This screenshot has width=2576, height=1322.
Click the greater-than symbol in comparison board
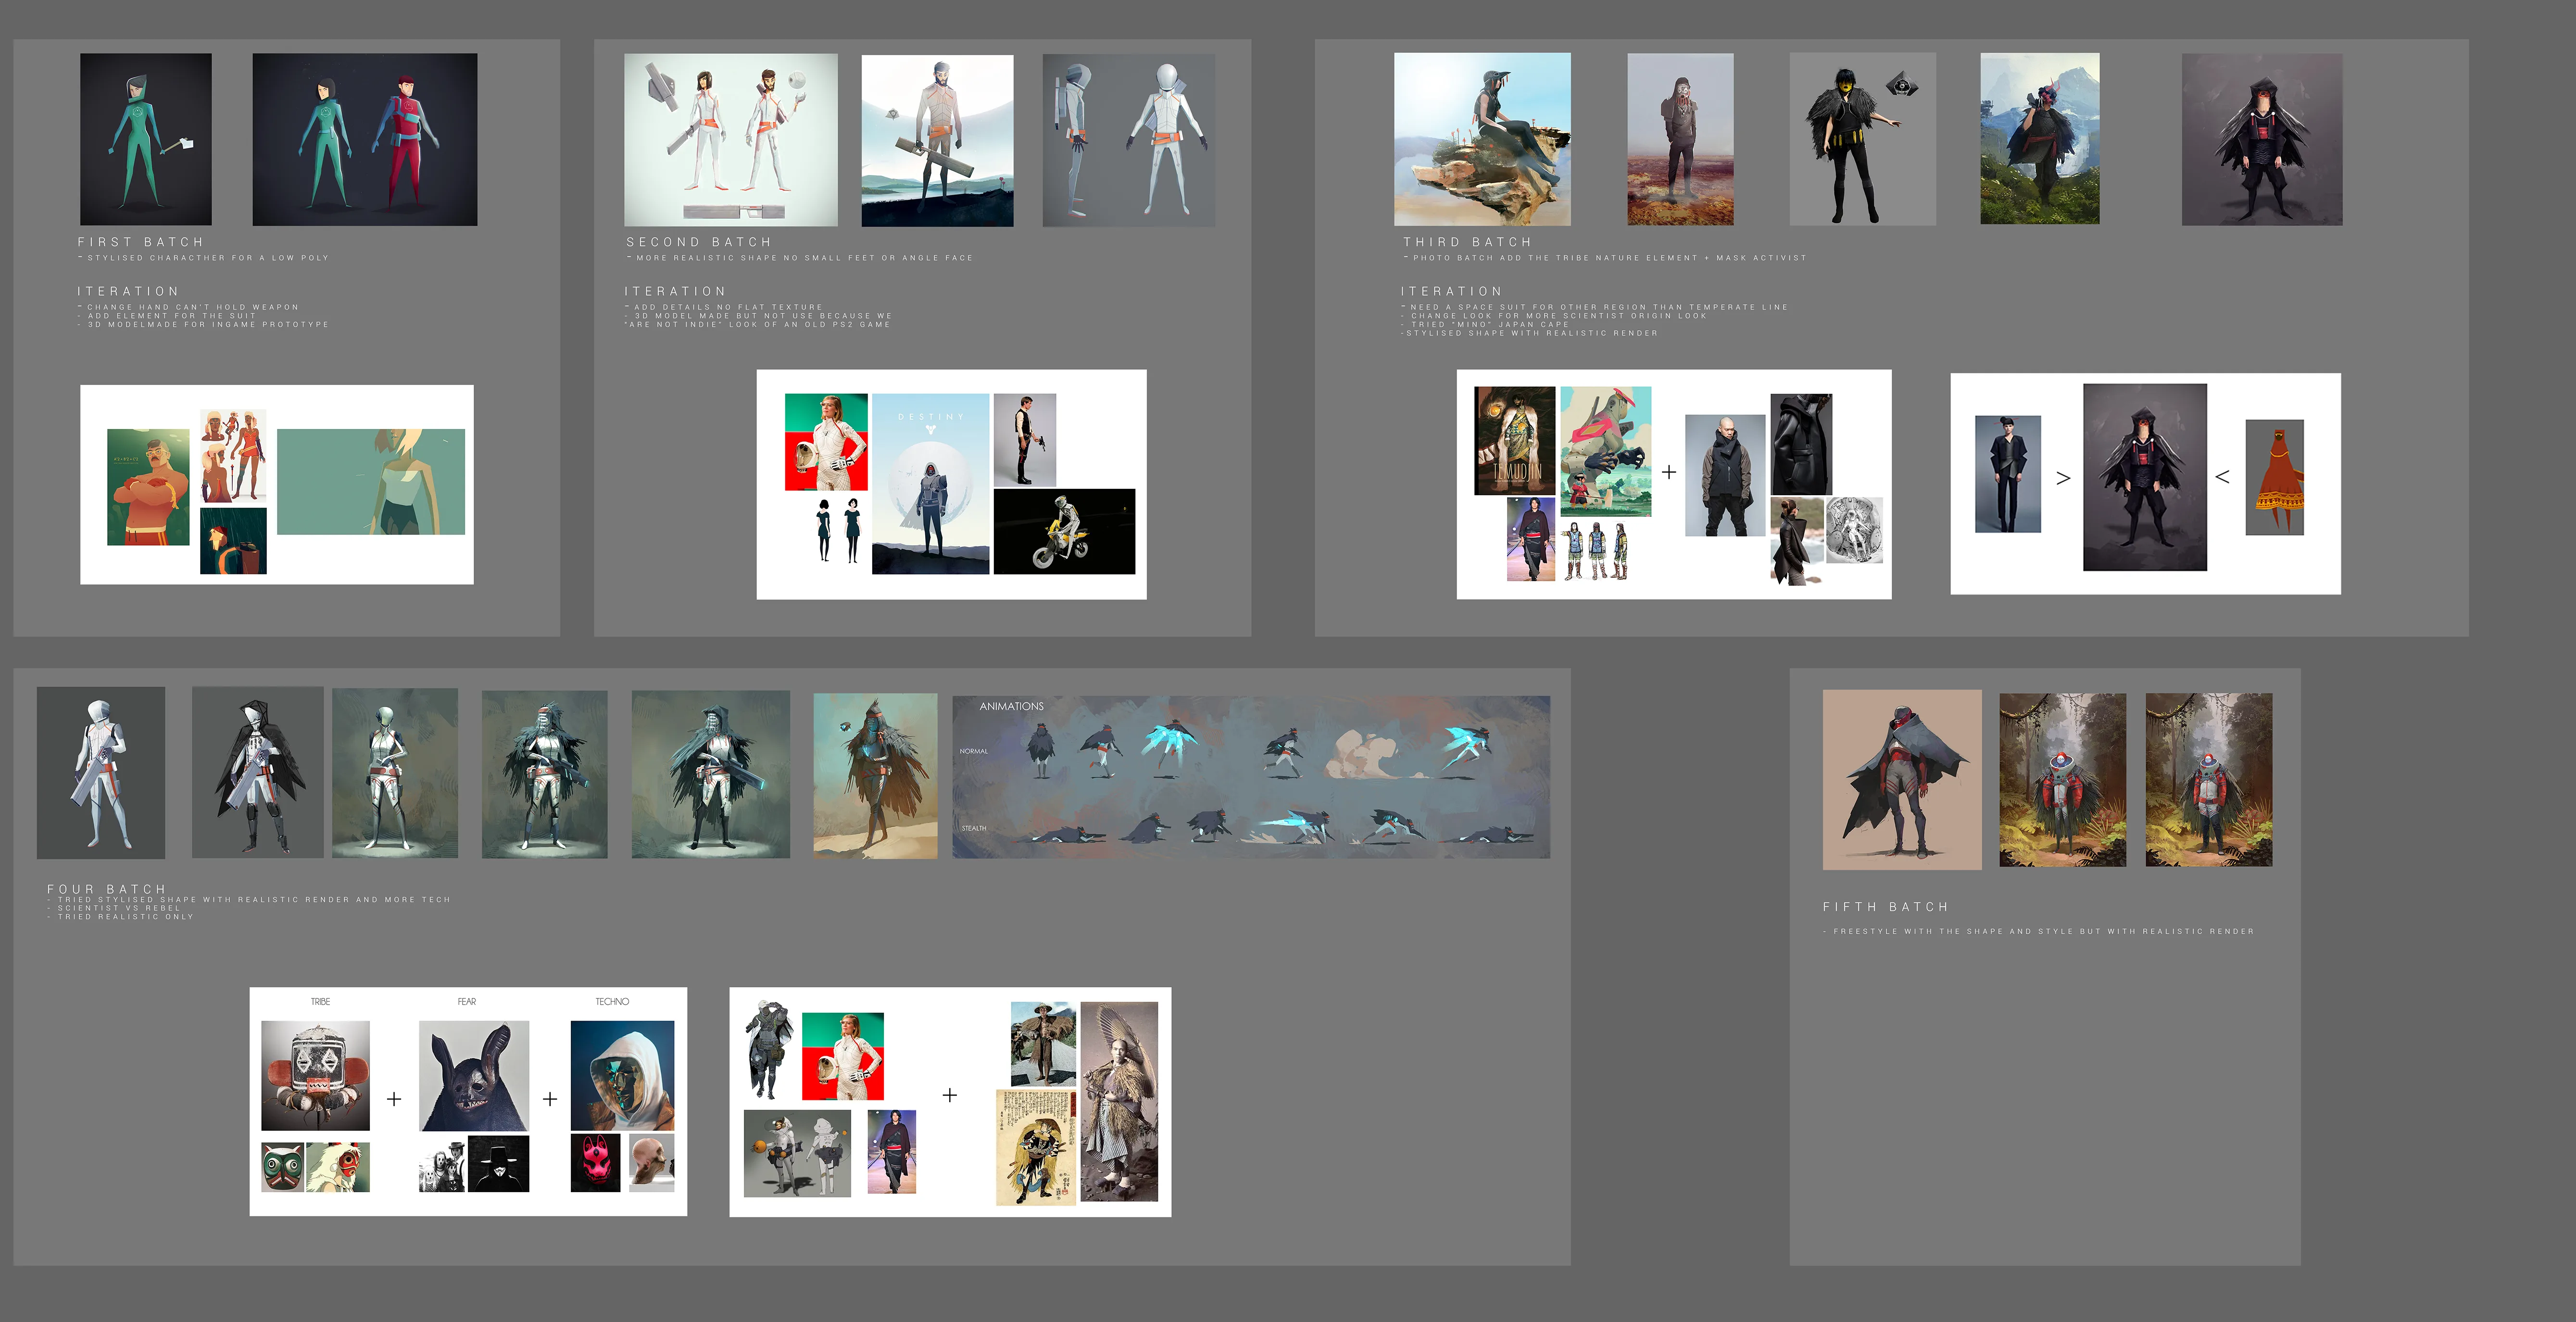pos(2063,478)
